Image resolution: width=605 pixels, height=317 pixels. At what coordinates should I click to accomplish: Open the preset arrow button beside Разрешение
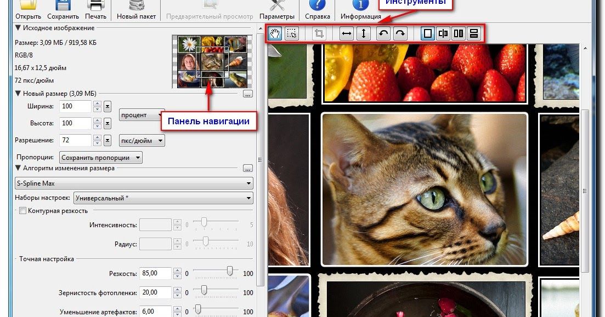tap(108, 140)
